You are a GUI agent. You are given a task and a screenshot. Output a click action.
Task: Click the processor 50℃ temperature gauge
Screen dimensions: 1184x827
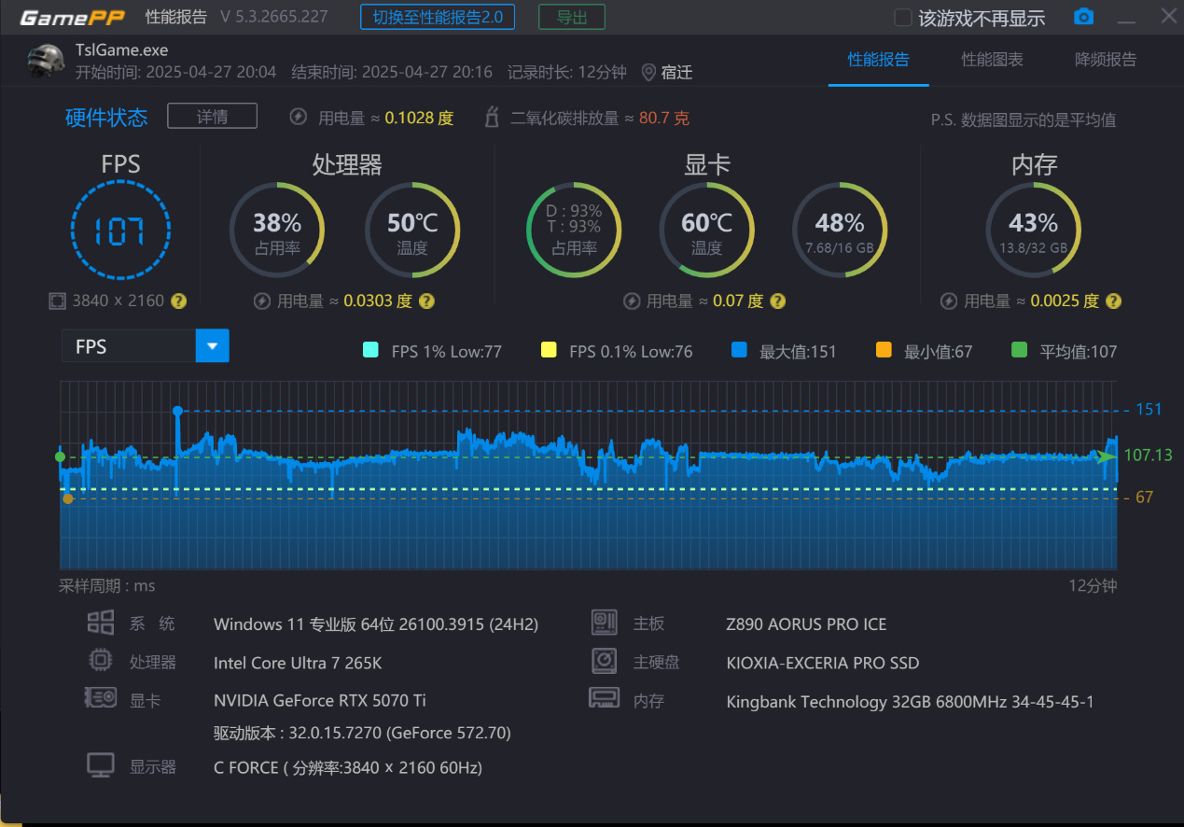click(412, 231)
